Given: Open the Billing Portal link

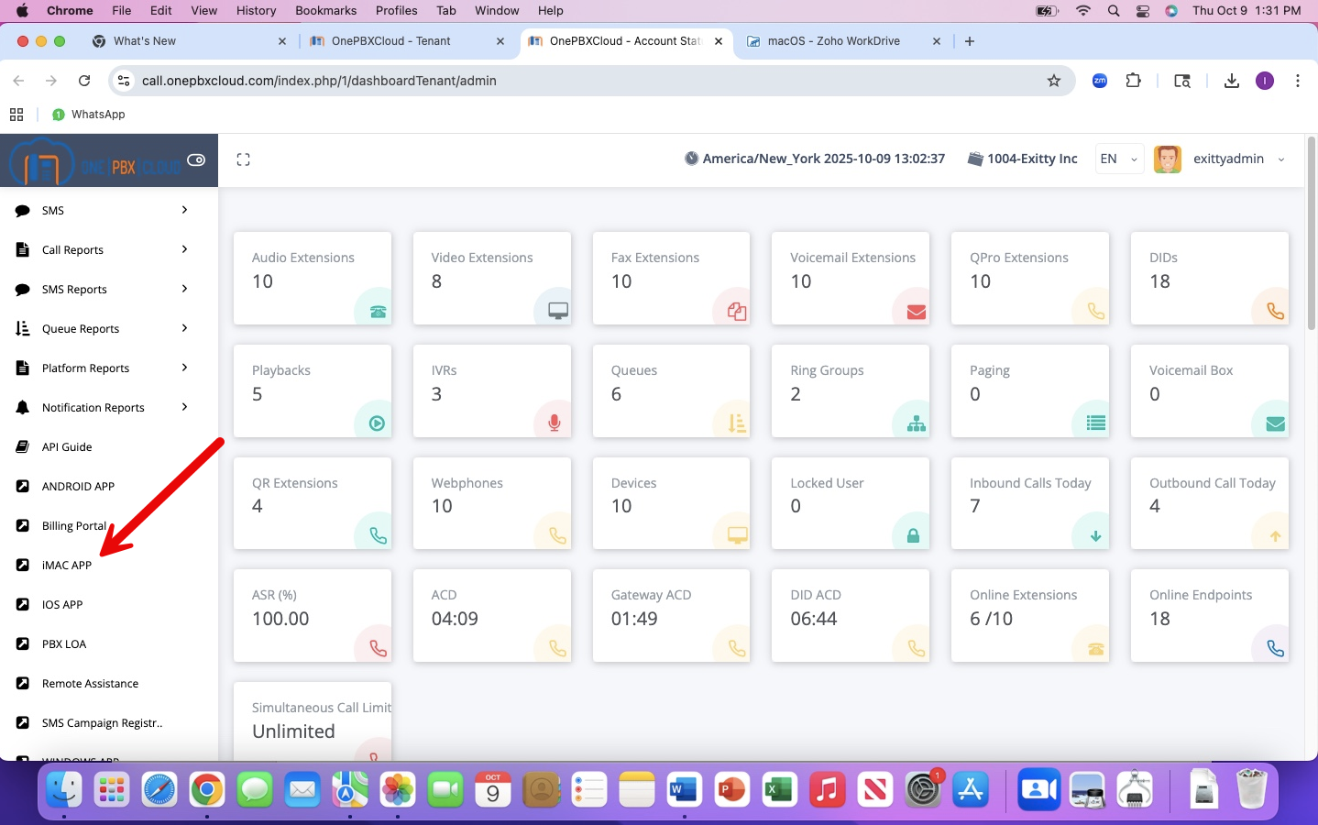Looking at the screenshot, I should pyautogui.click(x=74, y=526).
